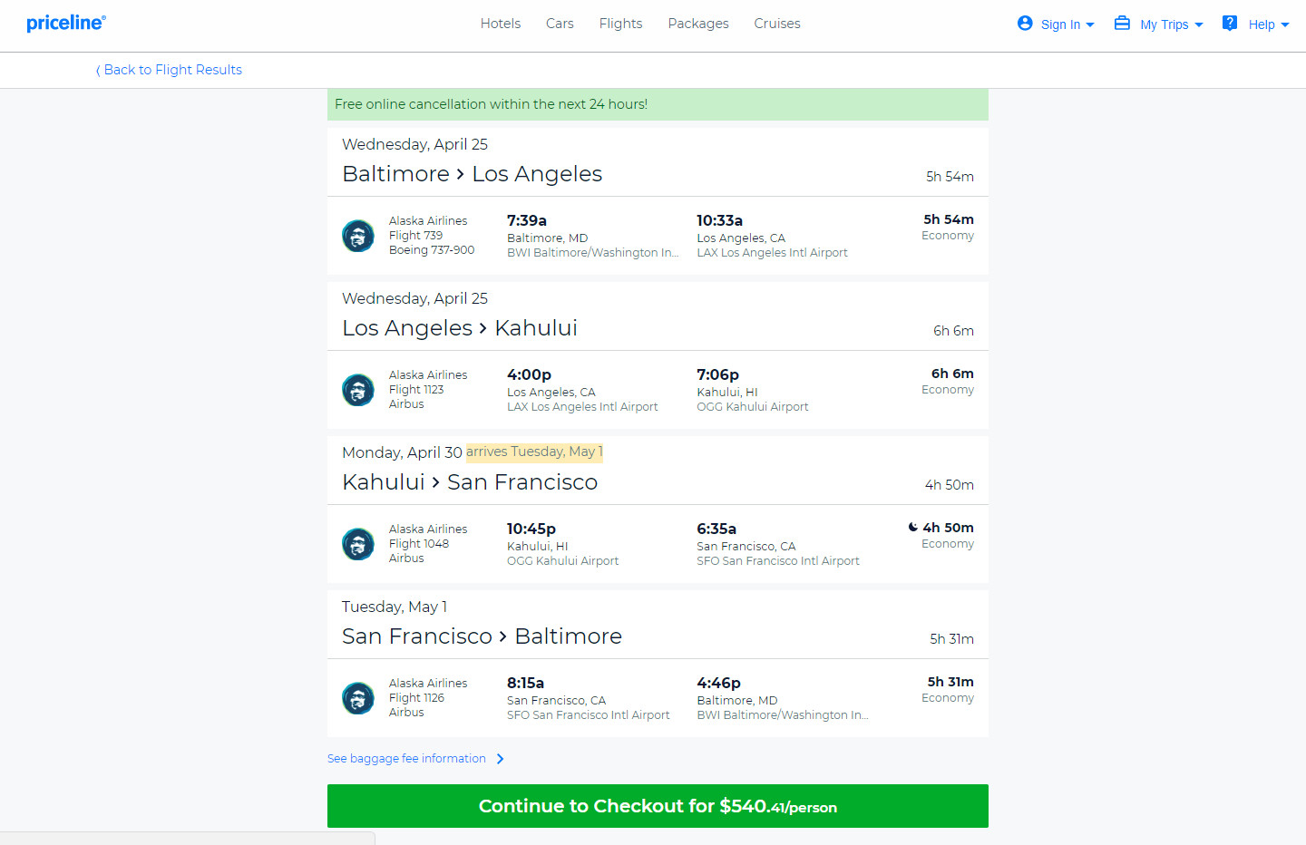Screen dimensions: 1306x845
Task: Click the Kahului › San Francisco heading
Action: point(470,482)
